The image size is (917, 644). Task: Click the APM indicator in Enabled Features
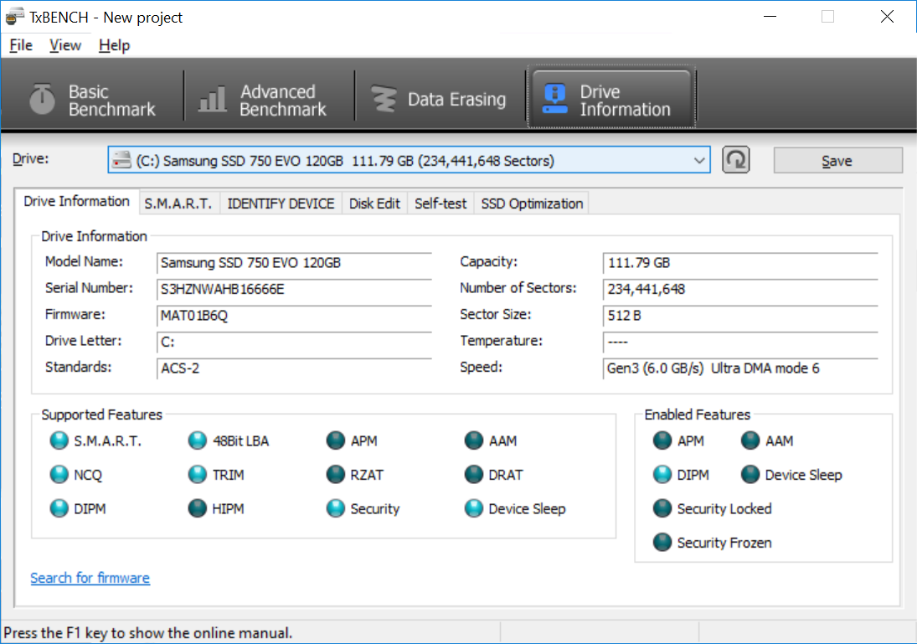[x=662, y=440]
